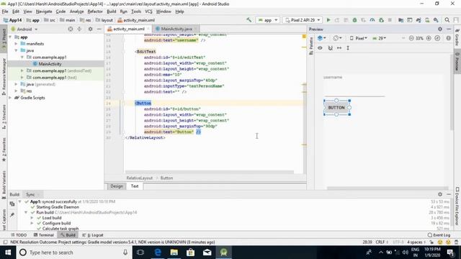461x259 pixels.
Task: Open orientation dropdown in Preview toolbar
Action: 338,38
